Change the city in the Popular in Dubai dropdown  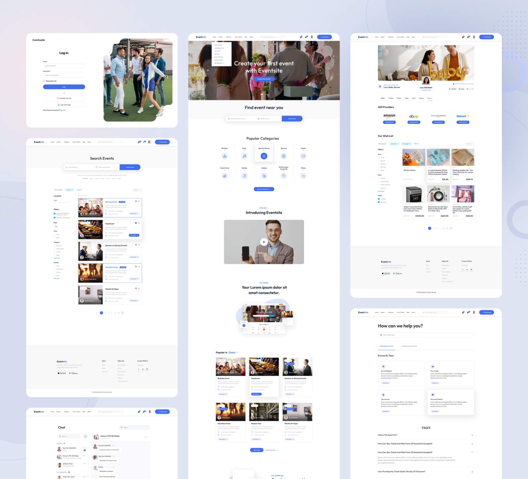click(x=233, y=352)
